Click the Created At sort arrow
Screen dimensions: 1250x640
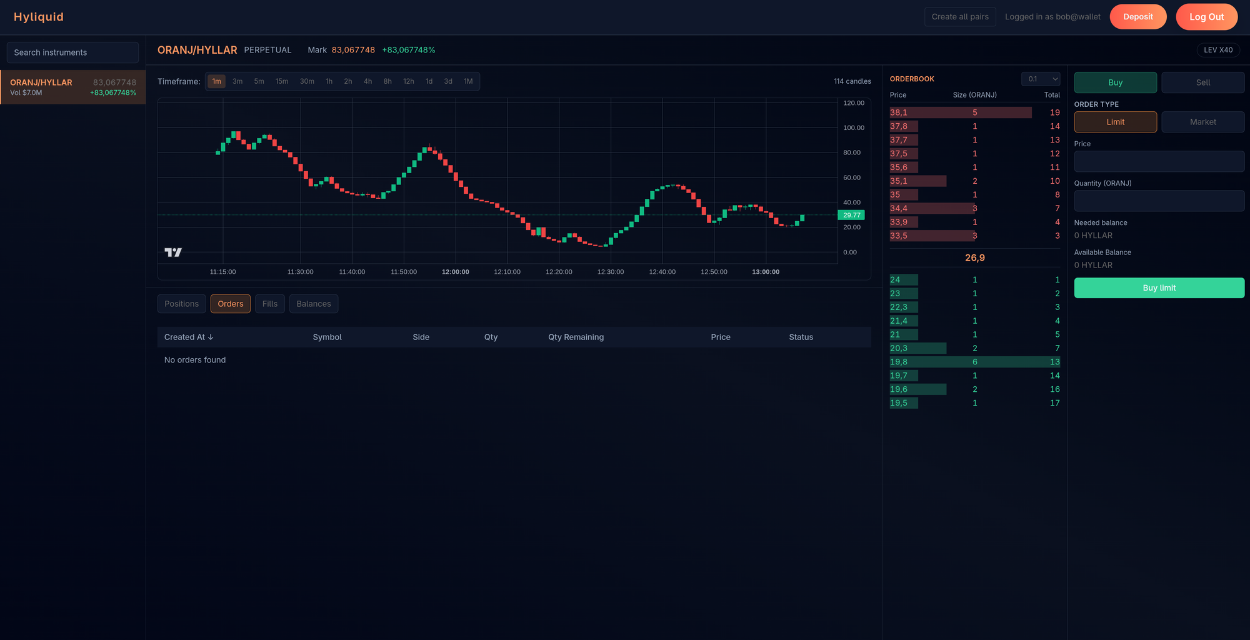[211, 337]
